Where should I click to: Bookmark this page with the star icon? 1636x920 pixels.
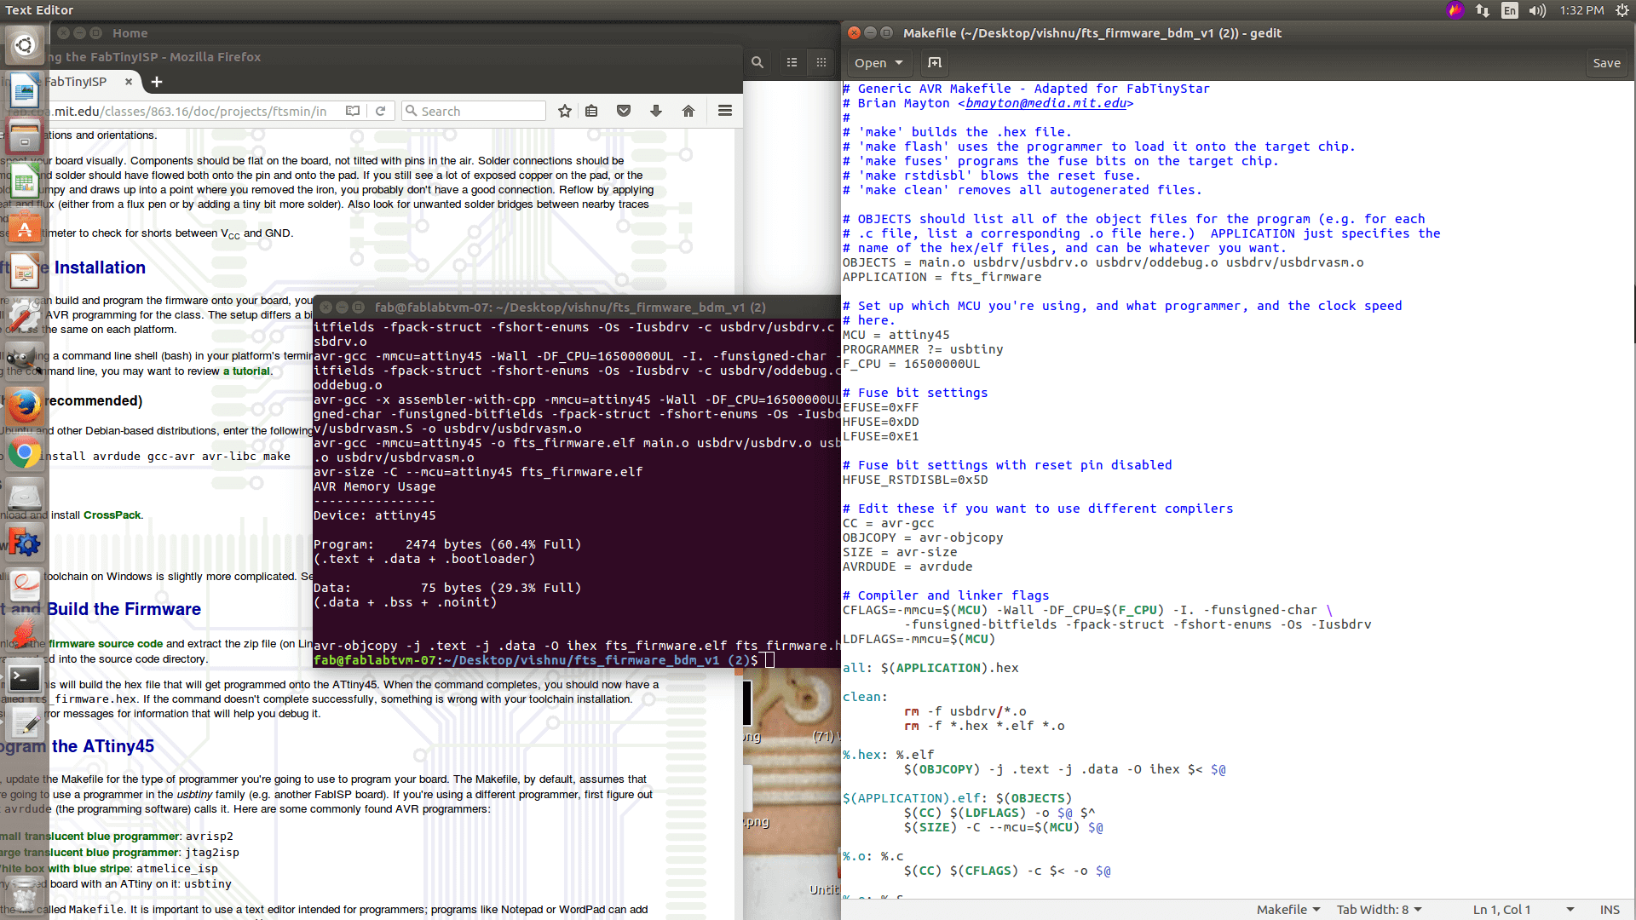[564, 111]
